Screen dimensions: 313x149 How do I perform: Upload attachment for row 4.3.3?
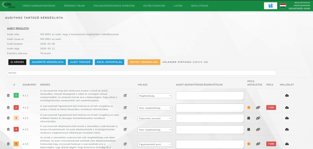[x=287, y=129]
